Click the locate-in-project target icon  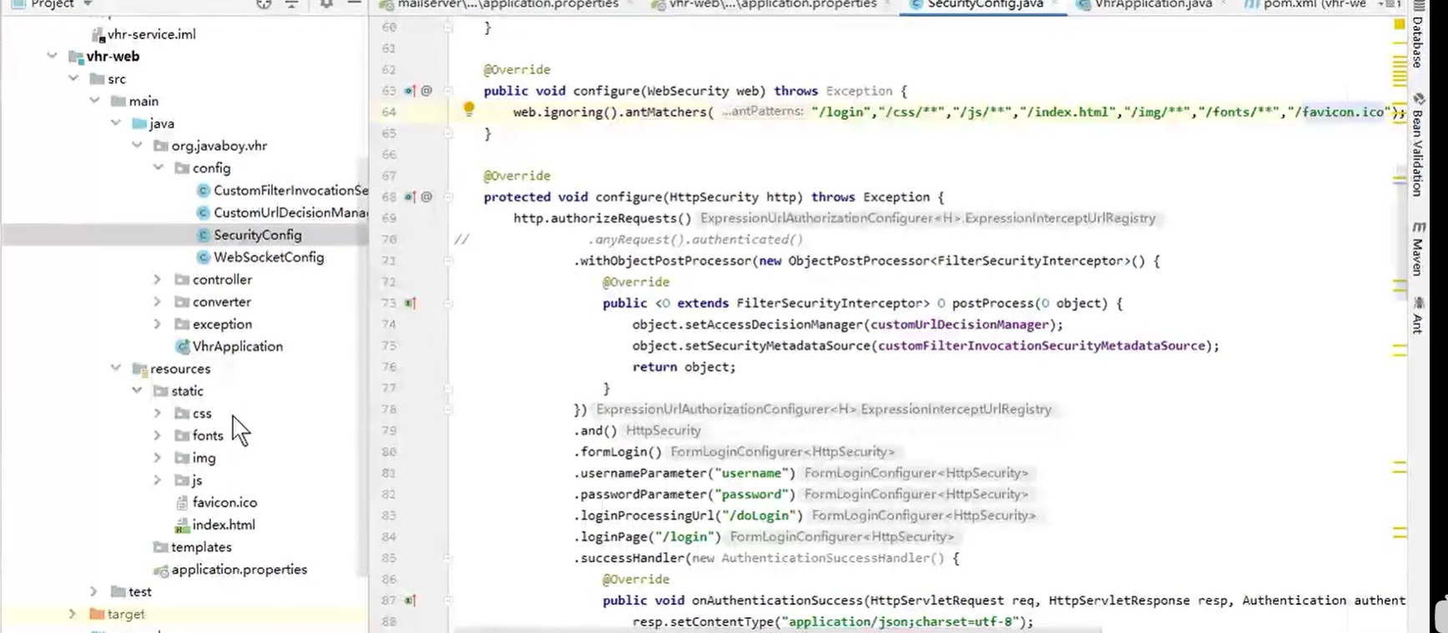(x=264, y=4)
